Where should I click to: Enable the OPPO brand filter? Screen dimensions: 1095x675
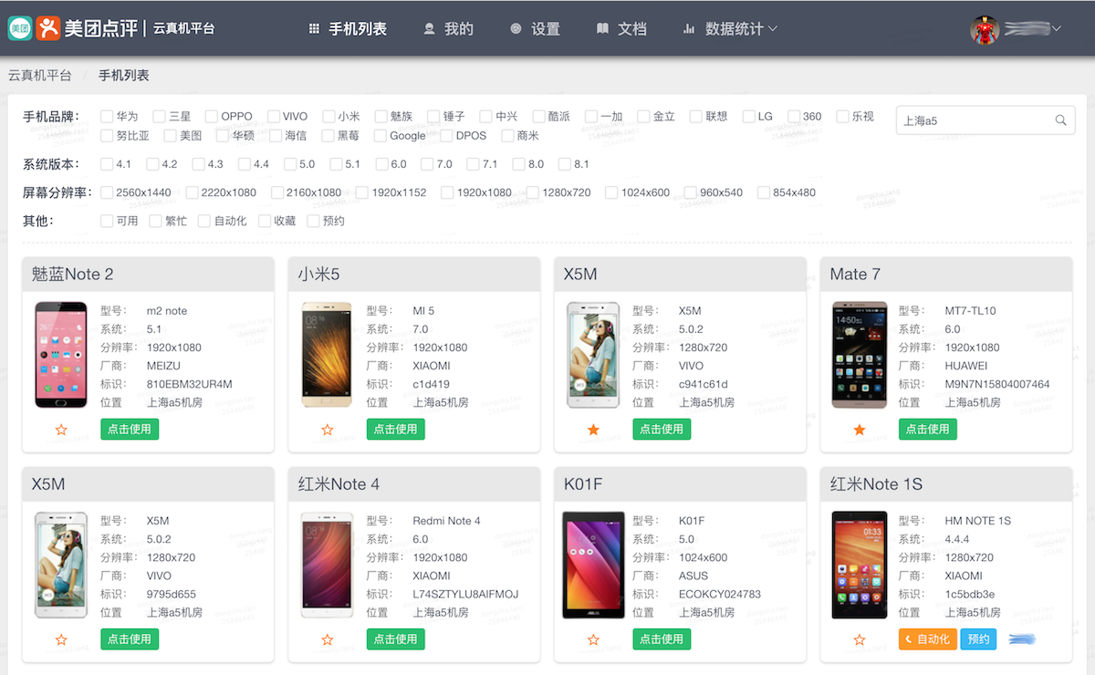(212, 117)
